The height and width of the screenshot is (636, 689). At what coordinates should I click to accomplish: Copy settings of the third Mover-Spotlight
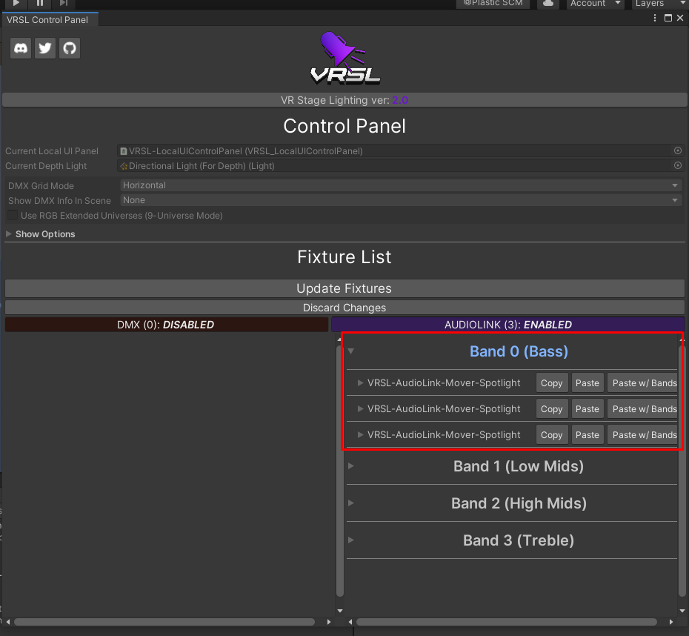coord(552,434)
